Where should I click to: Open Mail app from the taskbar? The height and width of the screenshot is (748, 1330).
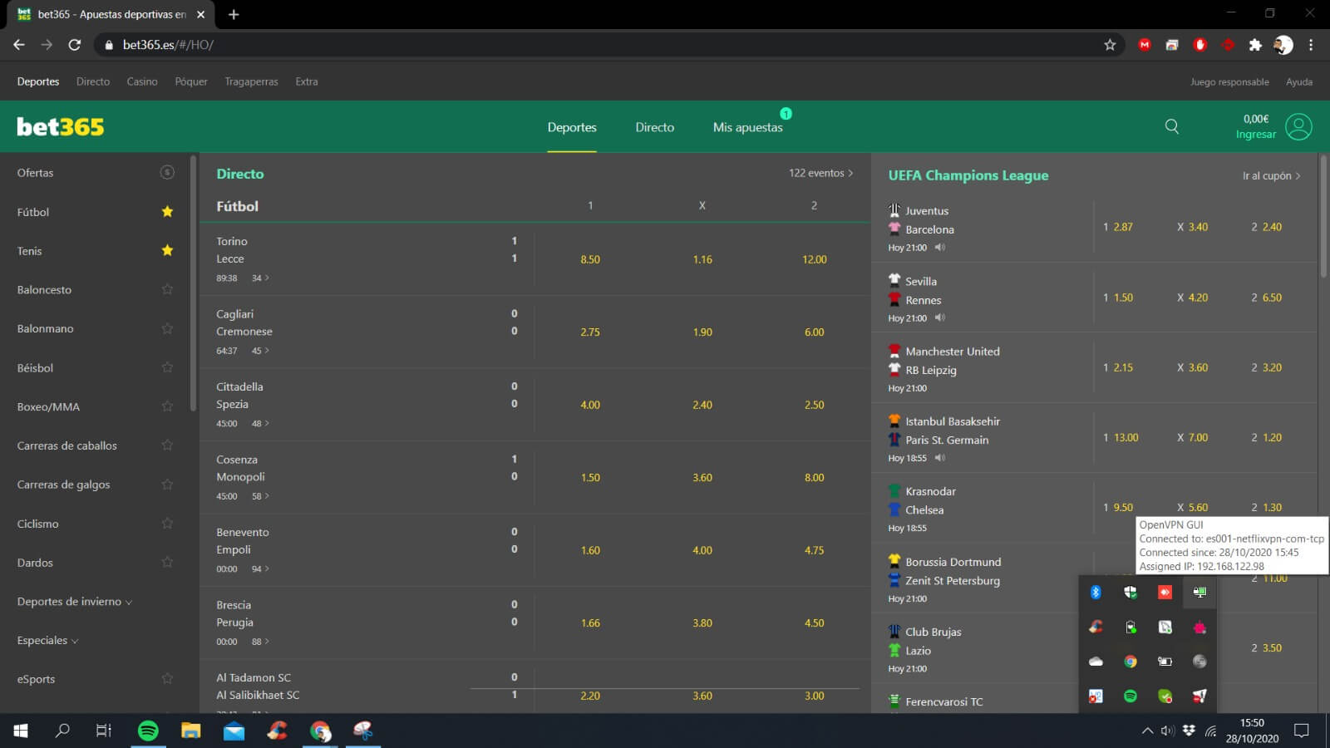234,731
